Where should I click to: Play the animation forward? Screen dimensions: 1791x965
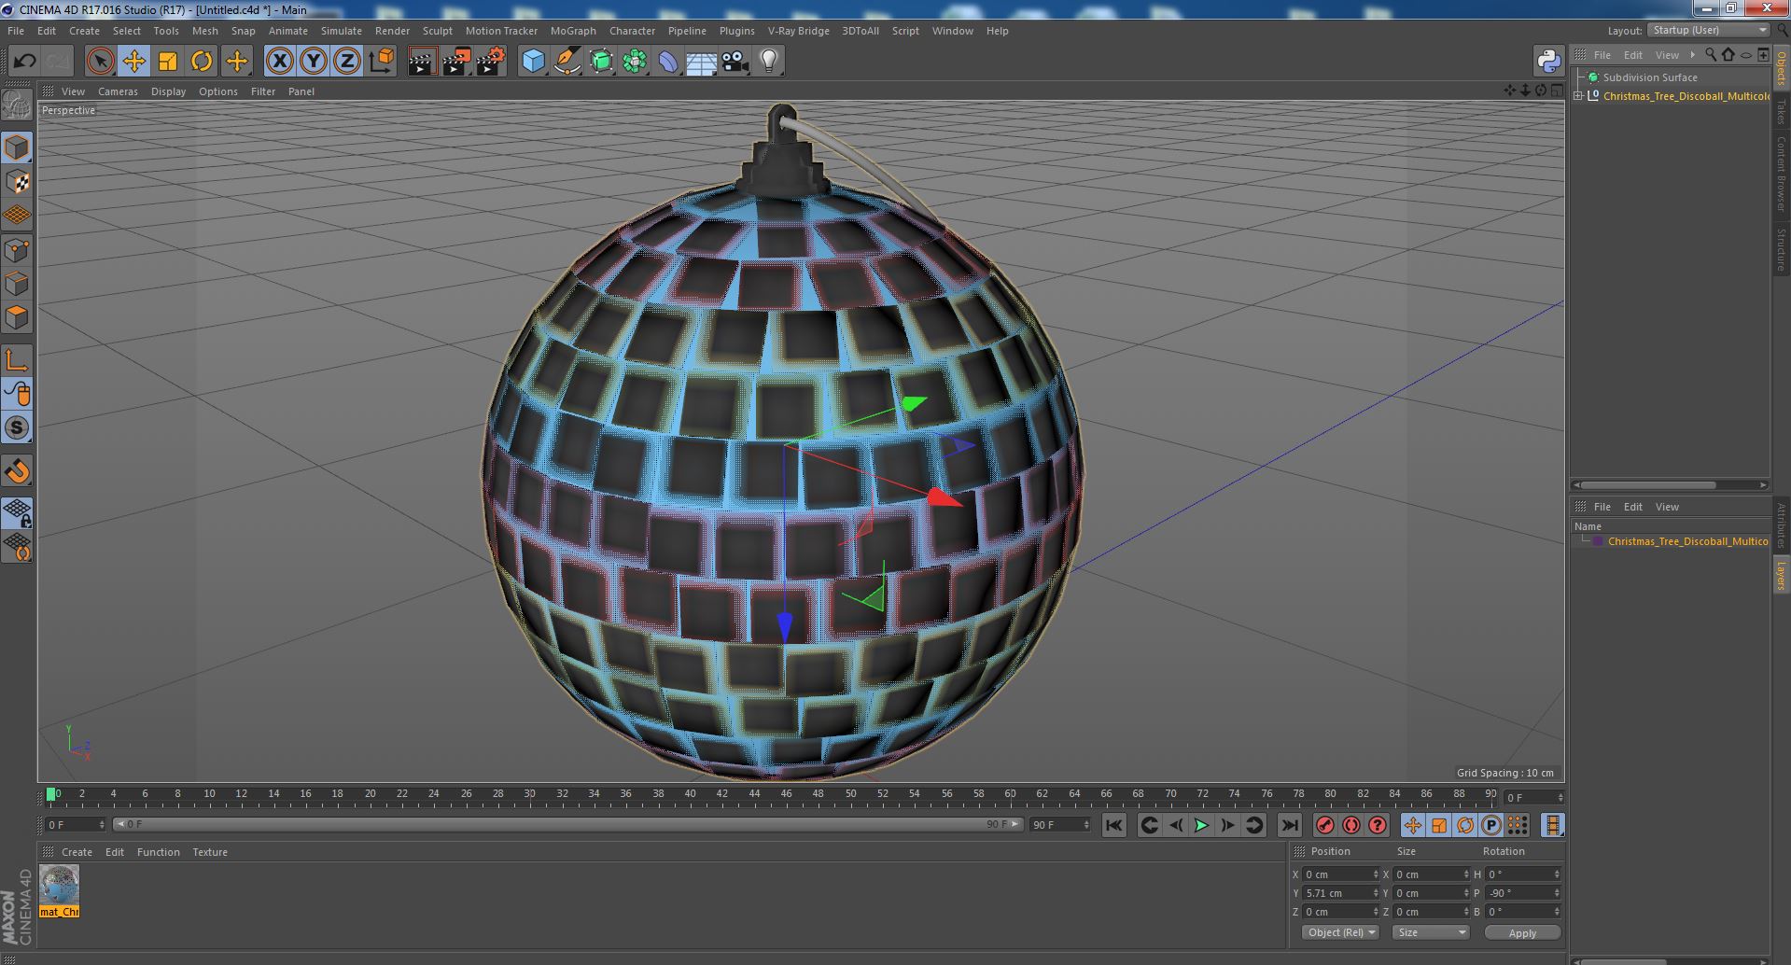(x=1201, y=825)
